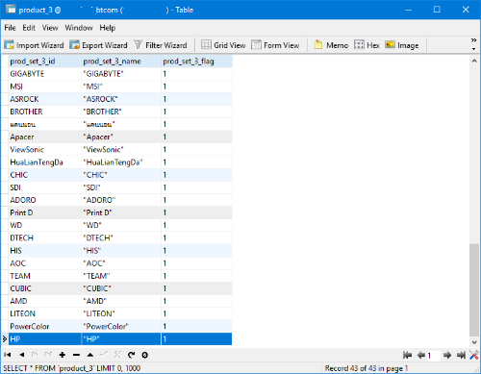Refresh the table data

131,355
